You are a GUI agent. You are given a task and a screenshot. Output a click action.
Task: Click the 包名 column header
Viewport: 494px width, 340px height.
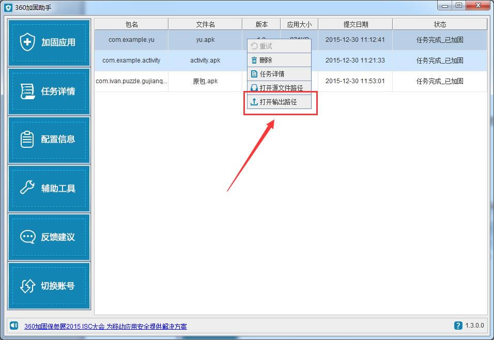[x=131, y=24]
